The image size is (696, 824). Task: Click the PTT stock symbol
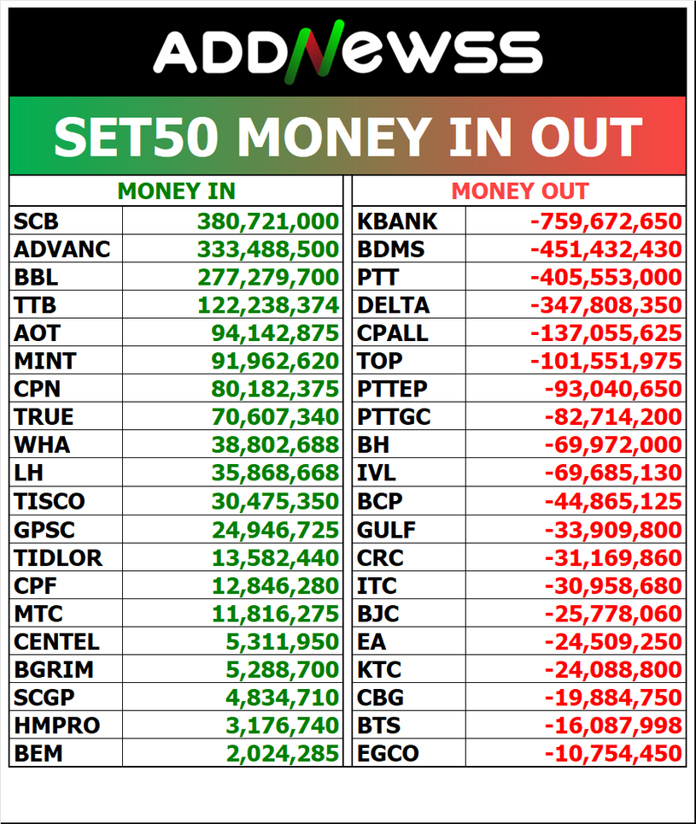(377, 277)
